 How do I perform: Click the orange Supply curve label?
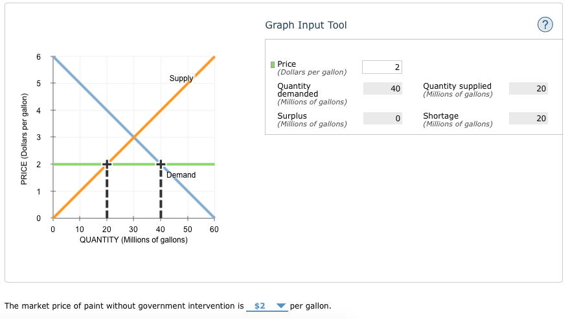click(181, 78)
